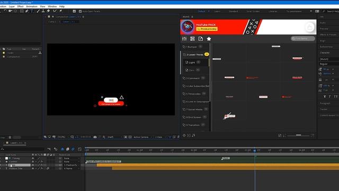Screen dimensions: 339x191
Task: Open the 1 Bumper category
Action: click(x=192, y=47)
